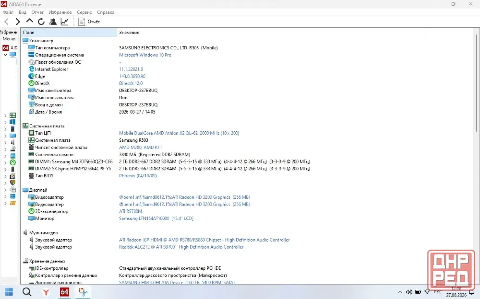Image resolution: width=480 pixels, height=299 pixels.
Task: Open the Избранное menu in the menu bar
Action: (x=60, y=12)
